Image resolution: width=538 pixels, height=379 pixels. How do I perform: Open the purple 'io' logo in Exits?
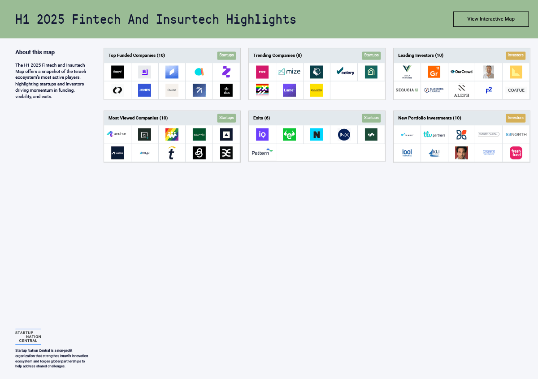pyautogui.click(x=262, y=135)
